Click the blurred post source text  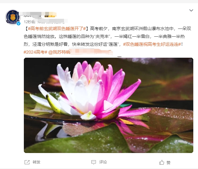click(x=52, y=21)
